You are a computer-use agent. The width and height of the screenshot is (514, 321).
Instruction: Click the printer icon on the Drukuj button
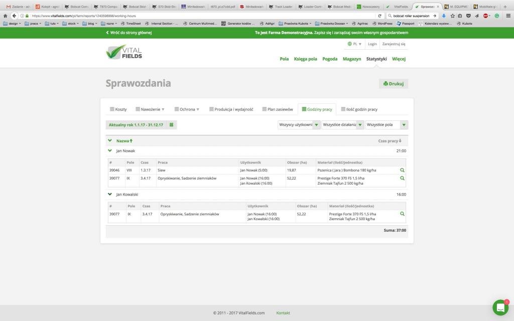pos(385,83)
